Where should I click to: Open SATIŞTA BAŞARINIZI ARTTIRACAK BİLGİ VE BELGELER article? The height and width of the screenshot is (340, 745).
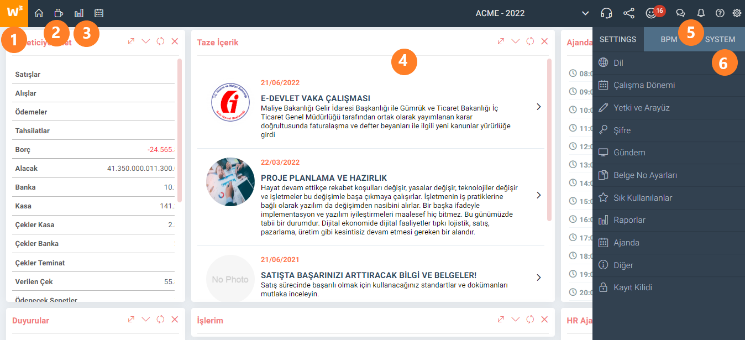tap(369, 275)
